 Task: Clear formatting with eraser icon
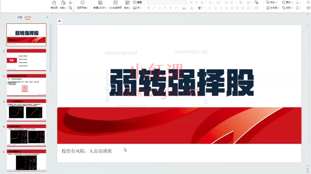point(202,2)
